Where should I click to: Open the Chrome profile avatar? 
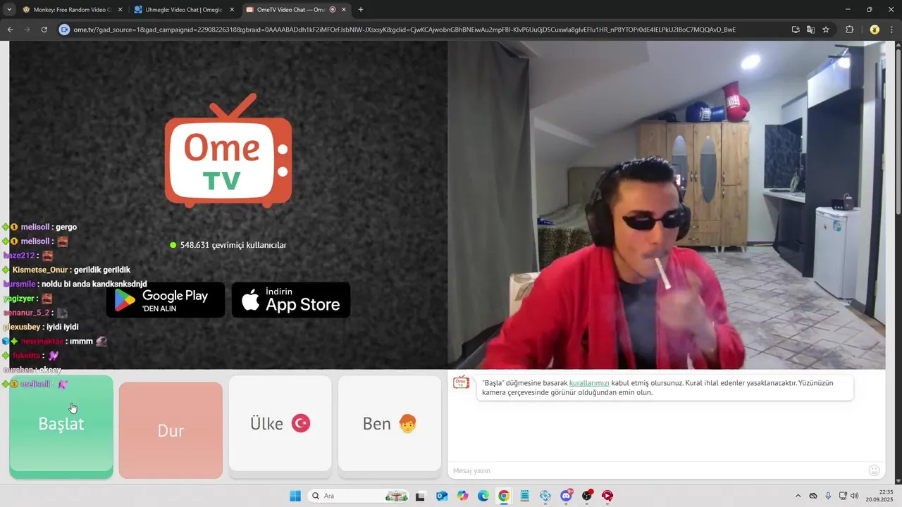875,30
